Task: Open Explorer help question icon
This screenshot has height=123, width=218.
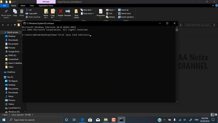Action: (217, 5)
